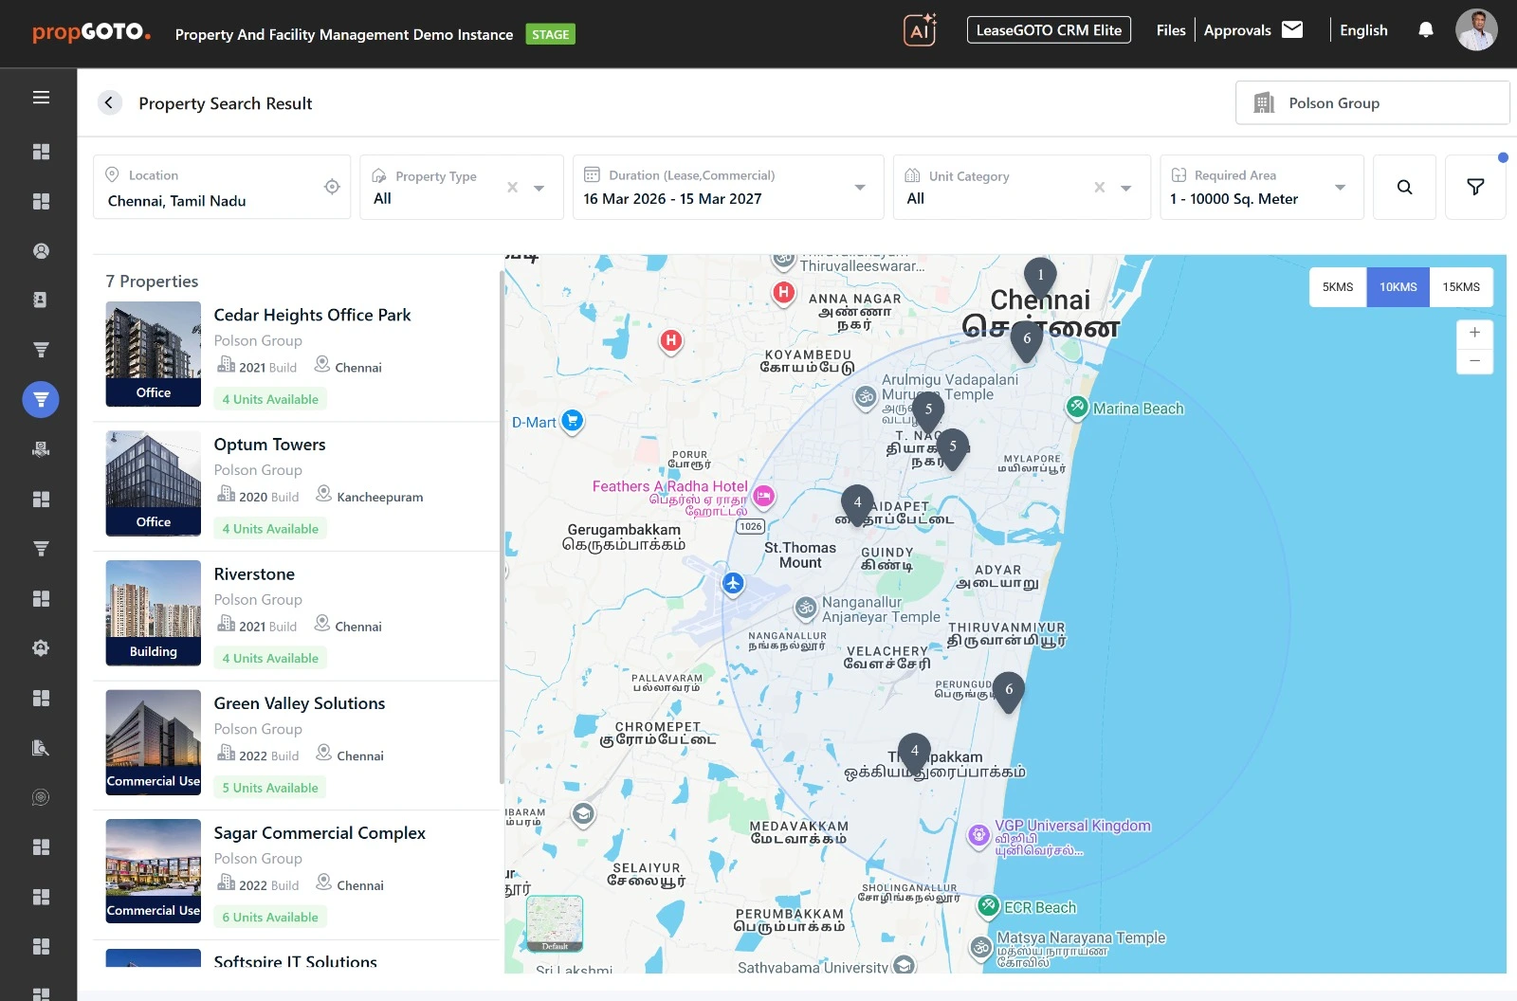Select the 5KMS radius option
Viewport: 1517px width, 1001px height.
coord(1337,287)
